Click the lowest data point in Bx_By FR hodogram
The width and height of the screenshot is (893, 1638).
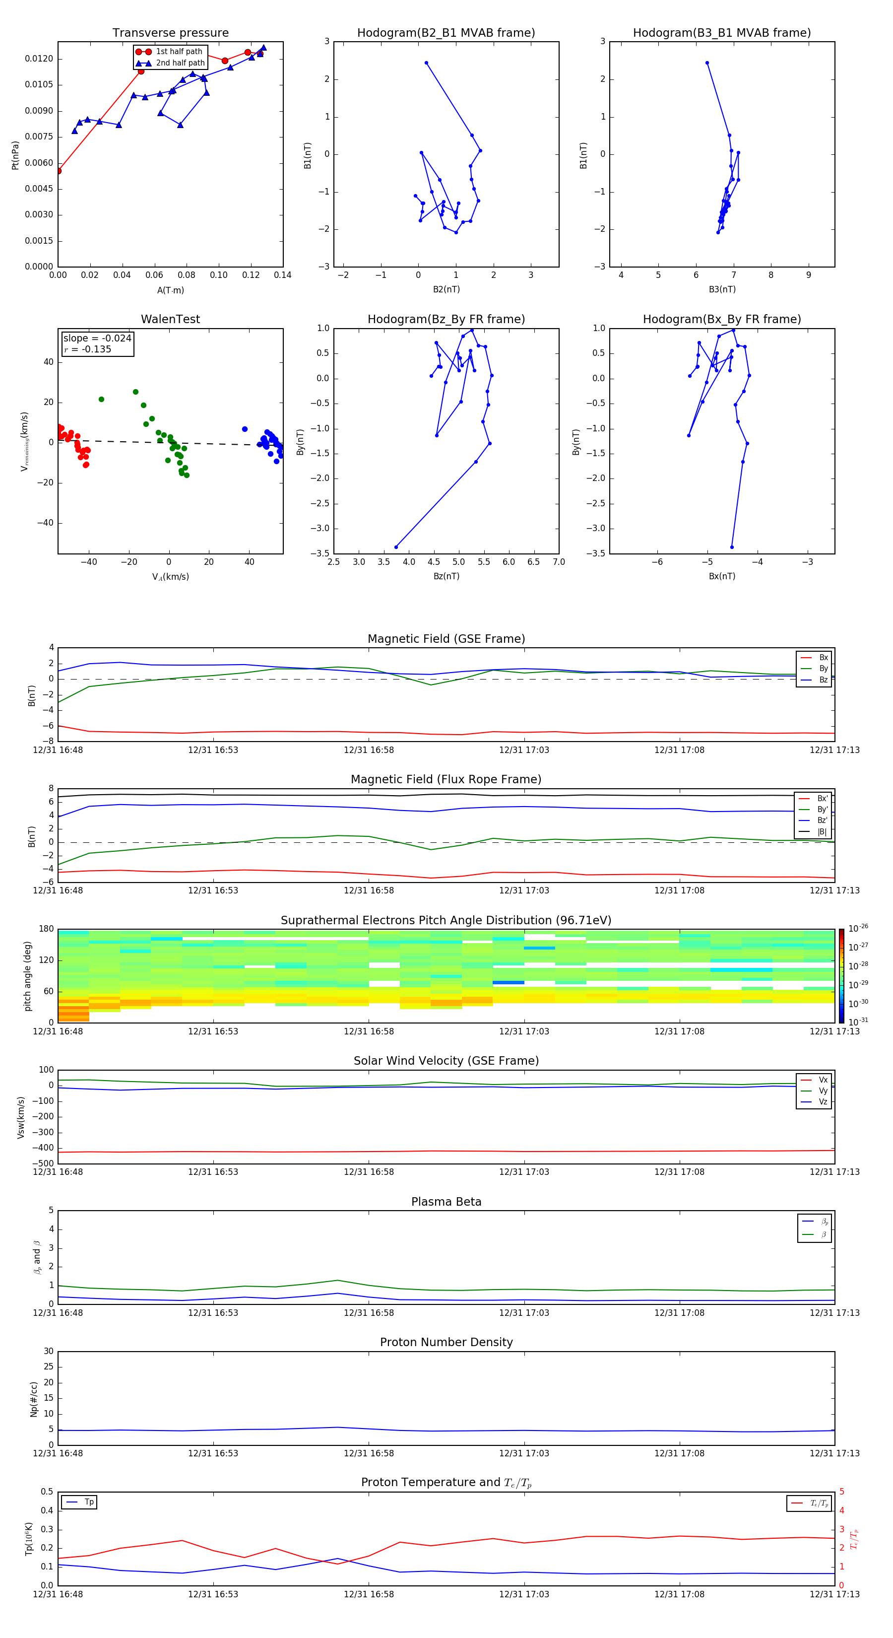click(732, 547)
